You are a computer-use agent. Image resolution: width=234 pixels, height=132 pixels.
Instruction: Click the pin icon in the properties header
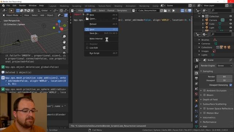(231, 60)
